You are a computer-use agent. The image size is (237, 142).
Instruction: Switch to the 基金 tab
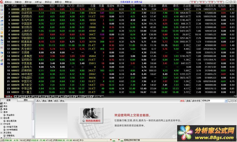43,96
